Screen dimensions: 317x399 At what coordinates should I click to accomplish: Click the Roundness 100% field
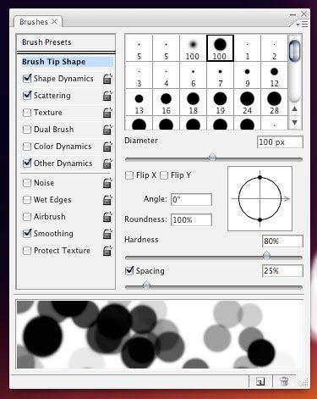191,219
